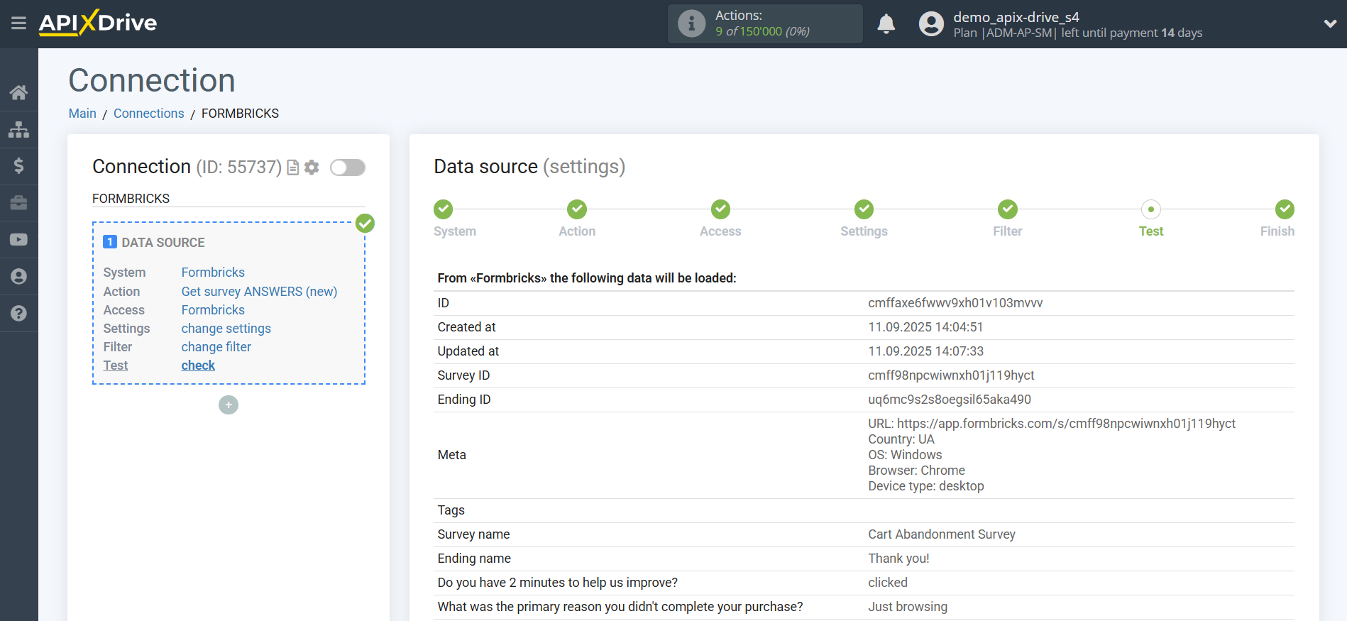The width and height of the screenshot is (1347, 621).
Task: Click the blue number 1 data source badge
Action: (x=110, y=242)
